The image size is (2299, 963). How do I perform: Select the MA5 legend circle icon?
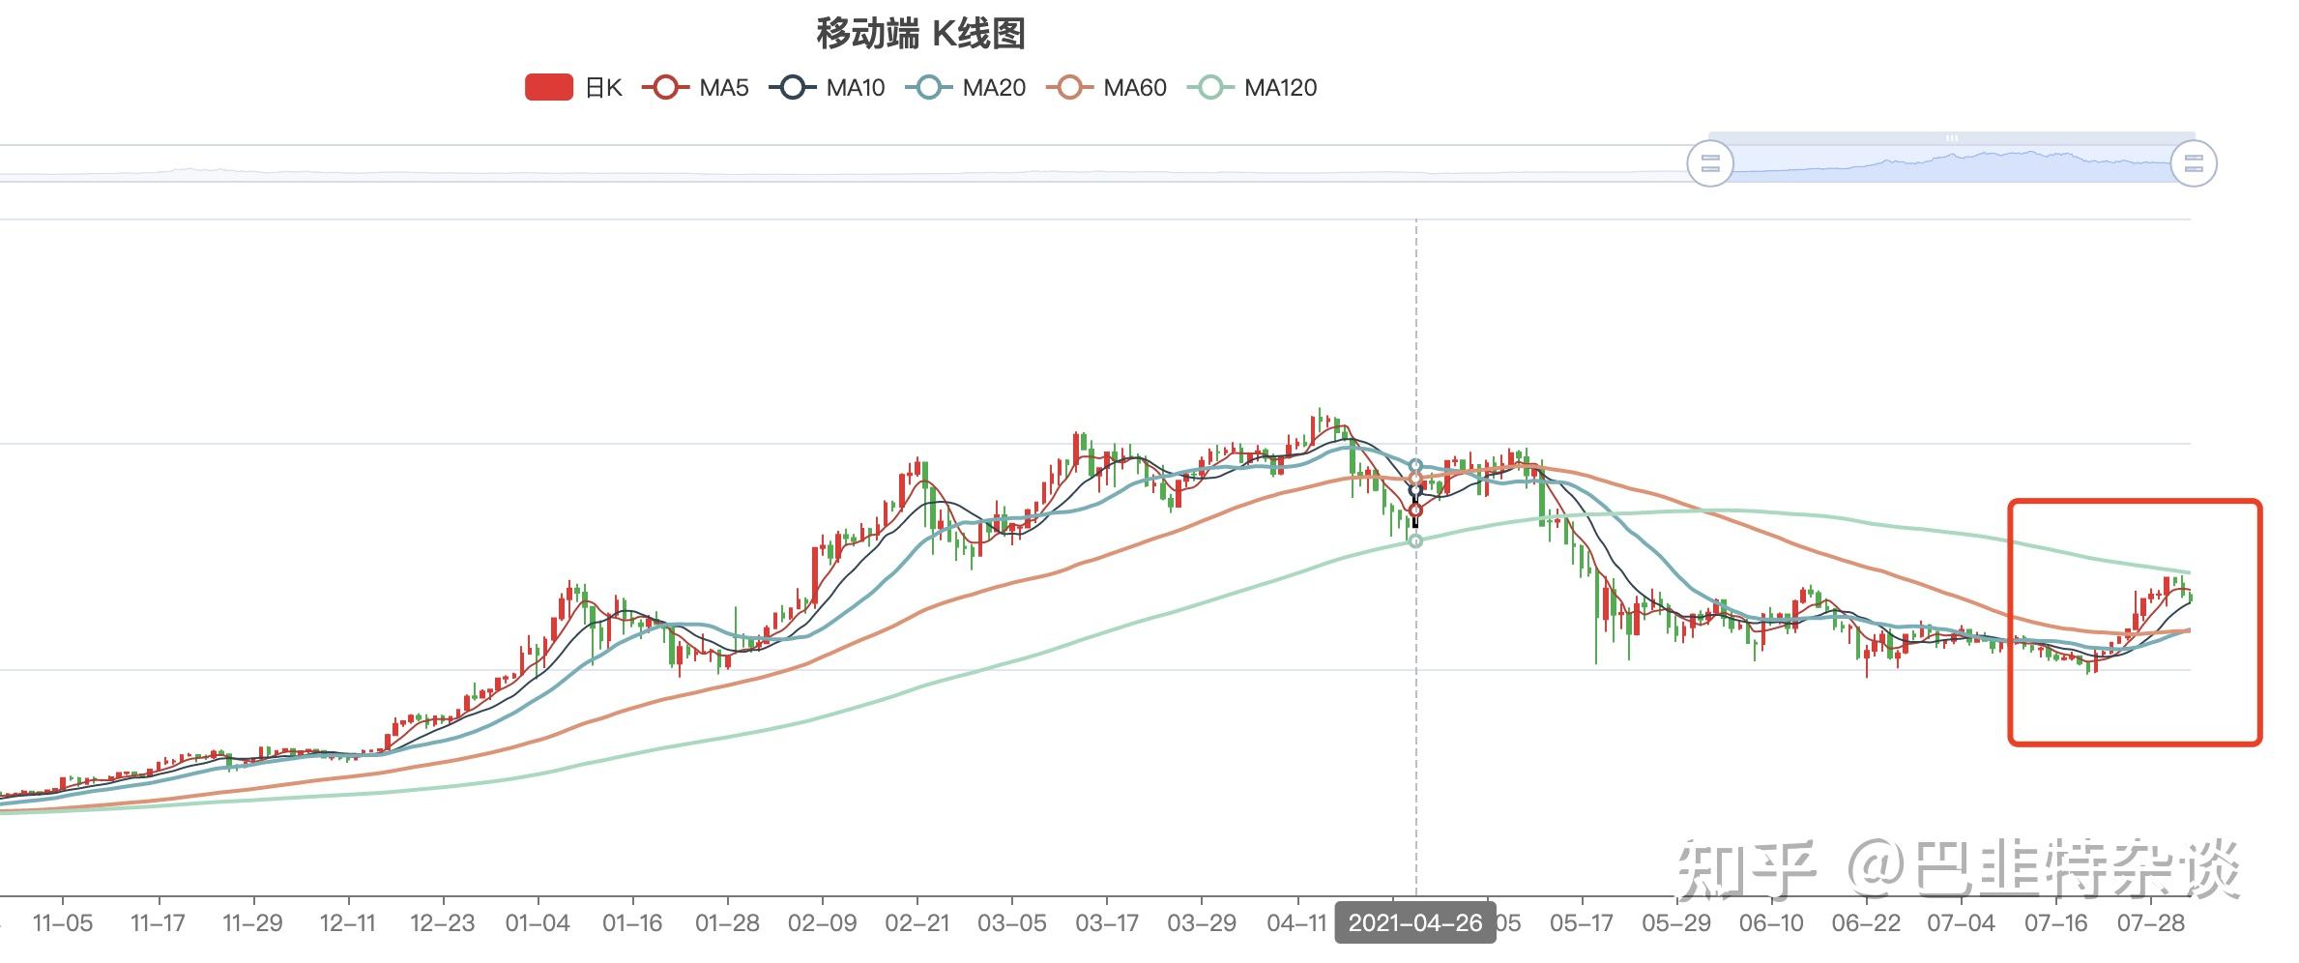tap(665, 87)
